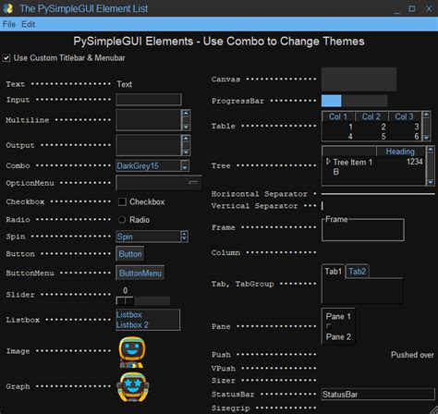Click the robot Image element
438x414 pixels.
132,352
